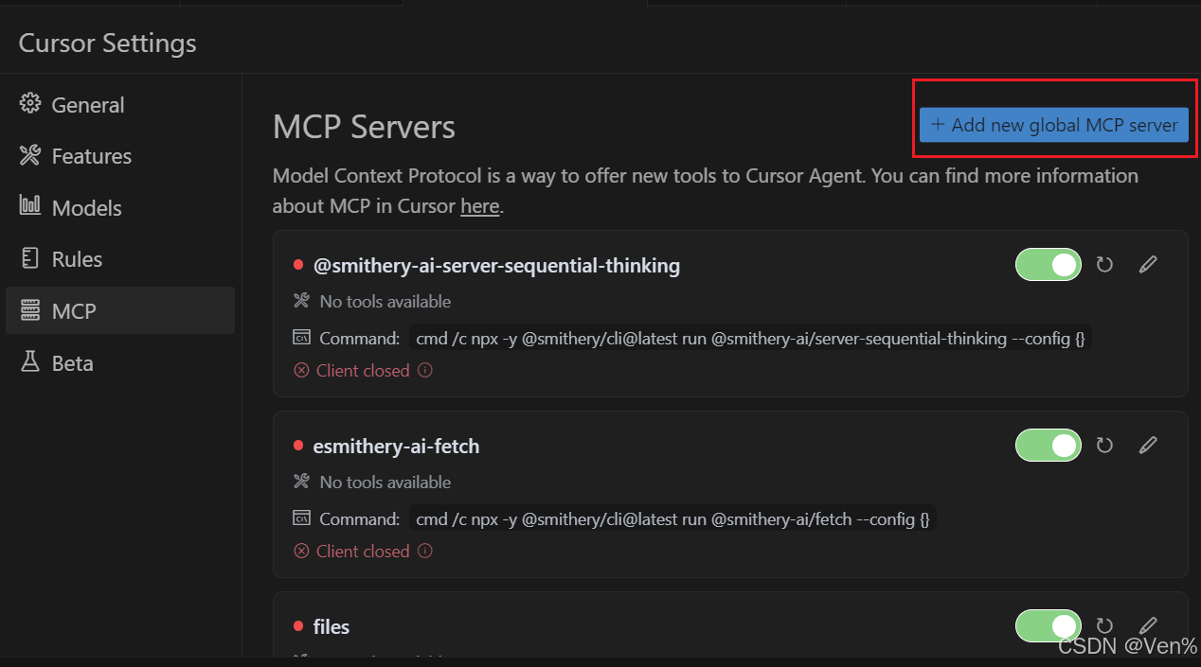Select the MCP settings section
This screenshot has width=1201, height=667.
click(x=119, y=310)
